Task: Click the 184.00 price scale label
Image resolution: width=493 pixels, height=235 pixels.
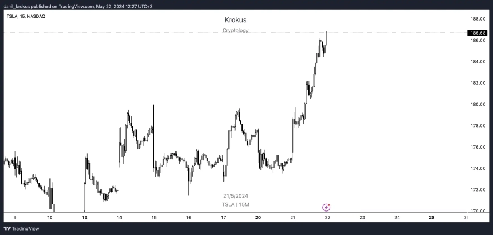Action: [x=478, y=62]
